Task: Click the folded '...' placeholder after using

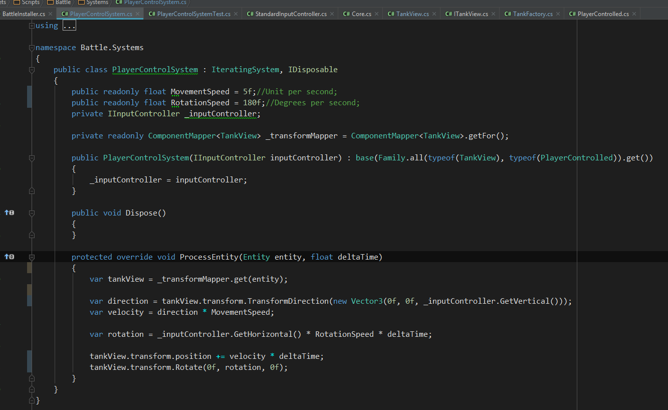Action: (x=69, y=26)
